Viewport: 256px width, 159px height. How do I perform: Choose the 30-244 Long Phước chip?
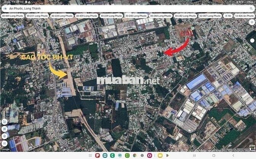[x=161, y=16]
